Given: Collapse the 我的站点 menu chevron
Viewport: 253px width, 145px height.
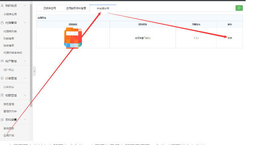Looking at the screenshot, I should pyautogui.click(x=25, y=5).
